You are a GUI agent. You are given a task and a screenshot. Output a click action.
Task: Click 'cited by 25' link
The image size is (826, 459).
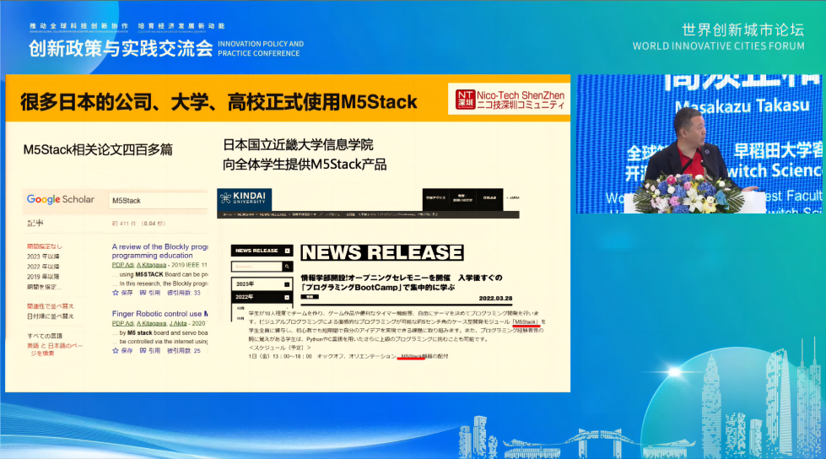[x=184, y=350]
